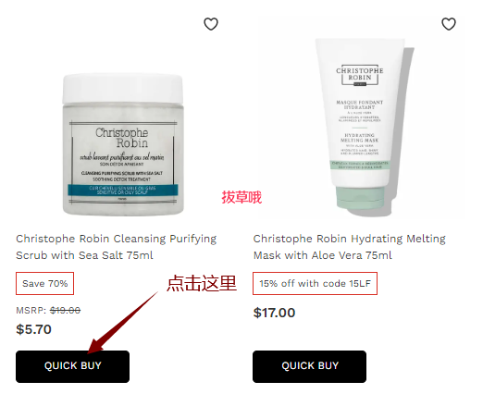Favorite the Sea Salt Scrub with heart icon

pos(211,24)
